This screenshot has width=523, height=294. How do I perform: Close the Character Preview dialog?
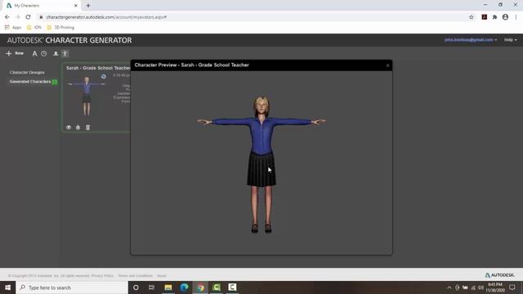click(x=387, y=65)
